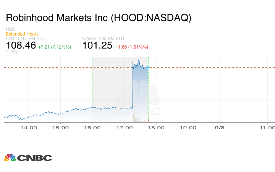Click the USD currency label
275x172 pixels.
(x=10, y=29)
